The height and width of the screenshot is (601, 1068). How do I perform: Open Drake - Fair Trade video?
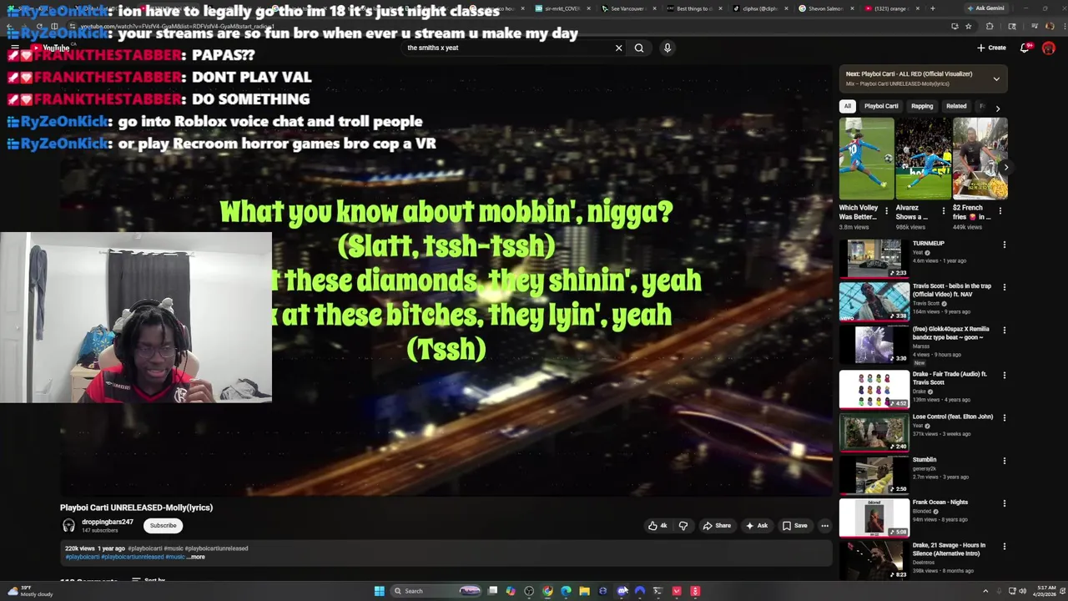click(874, 388)
